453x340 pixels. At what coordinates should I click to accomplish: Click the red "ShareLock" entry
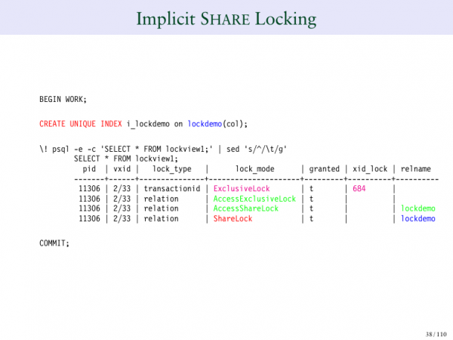click(233, 218)
